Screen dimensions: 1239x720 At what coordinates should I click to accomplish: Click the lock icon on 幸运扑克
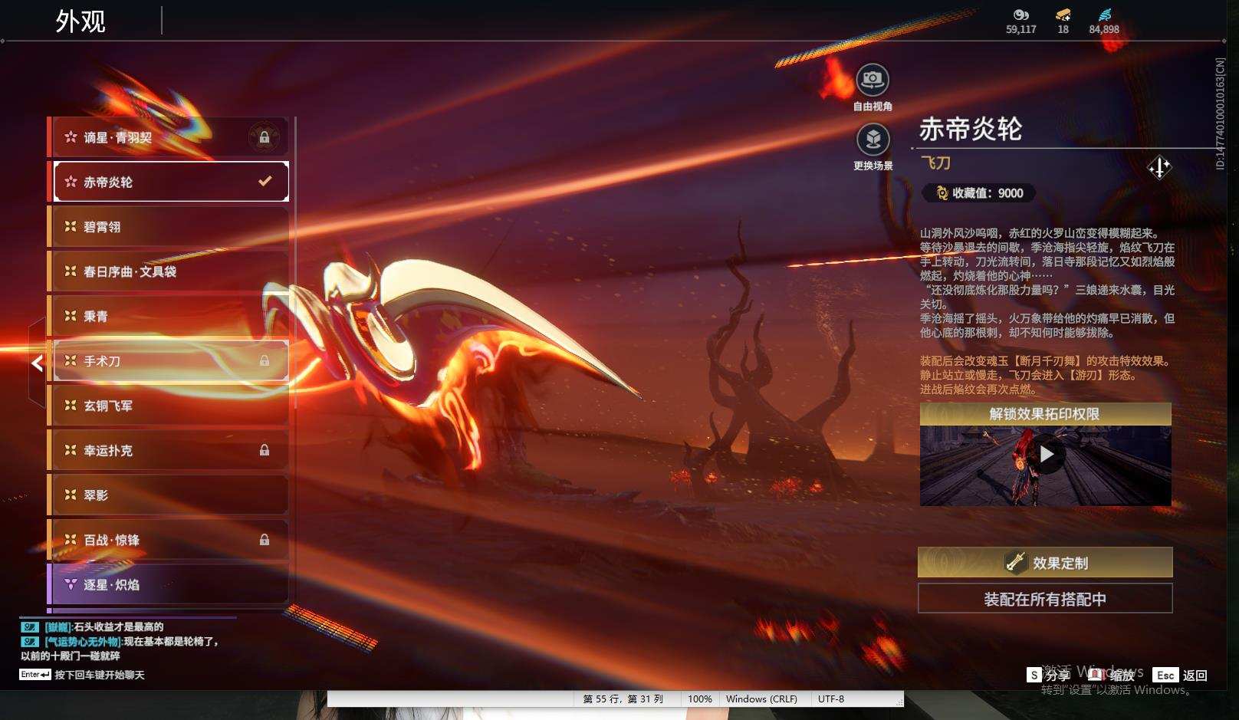(x=264, y=450)
